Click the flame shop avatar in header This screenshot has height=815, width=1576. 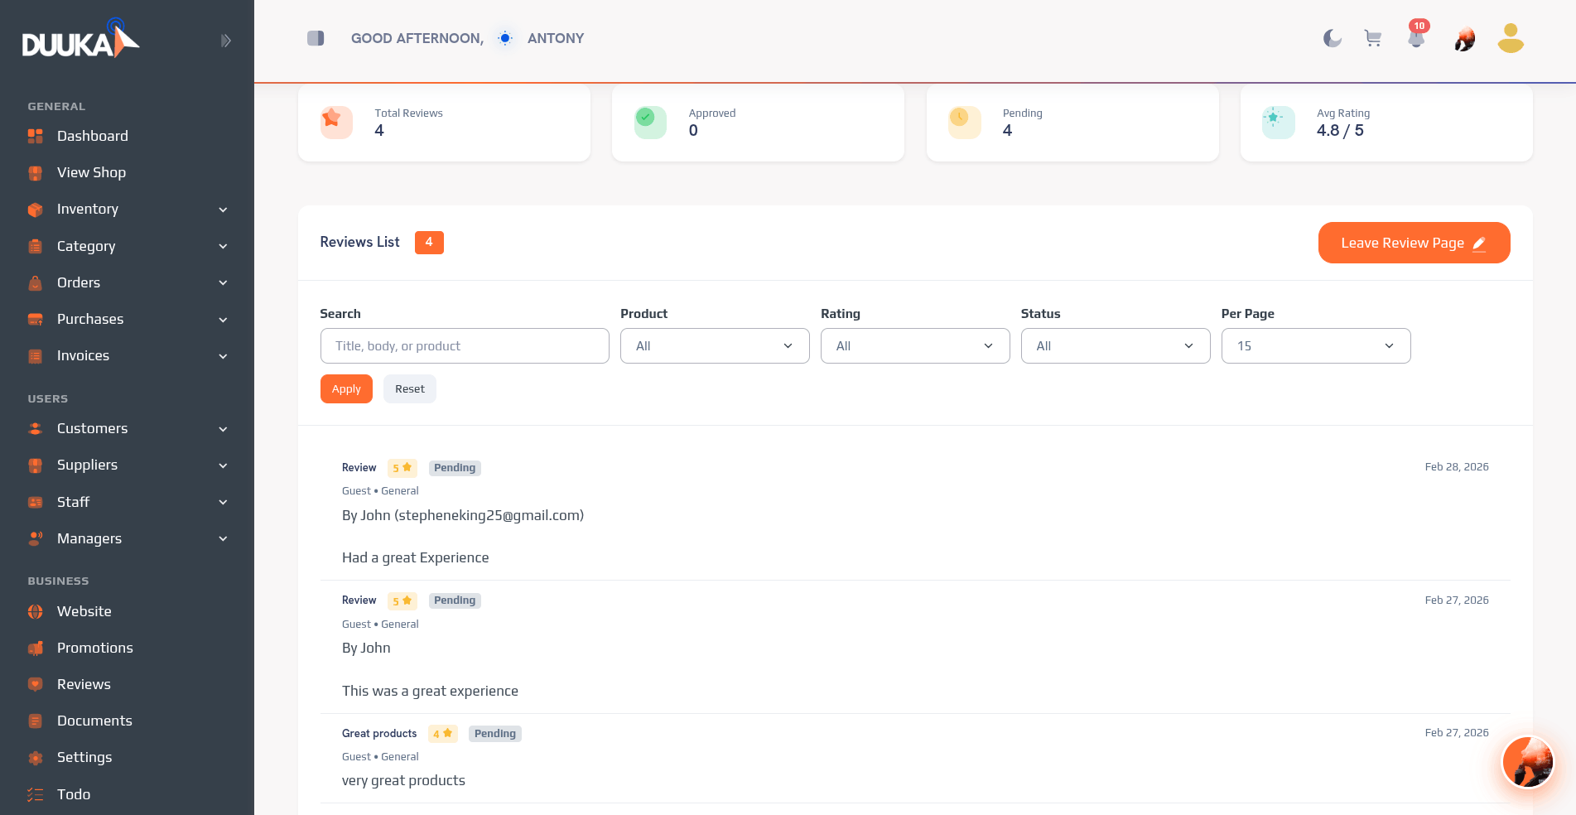1464,39
